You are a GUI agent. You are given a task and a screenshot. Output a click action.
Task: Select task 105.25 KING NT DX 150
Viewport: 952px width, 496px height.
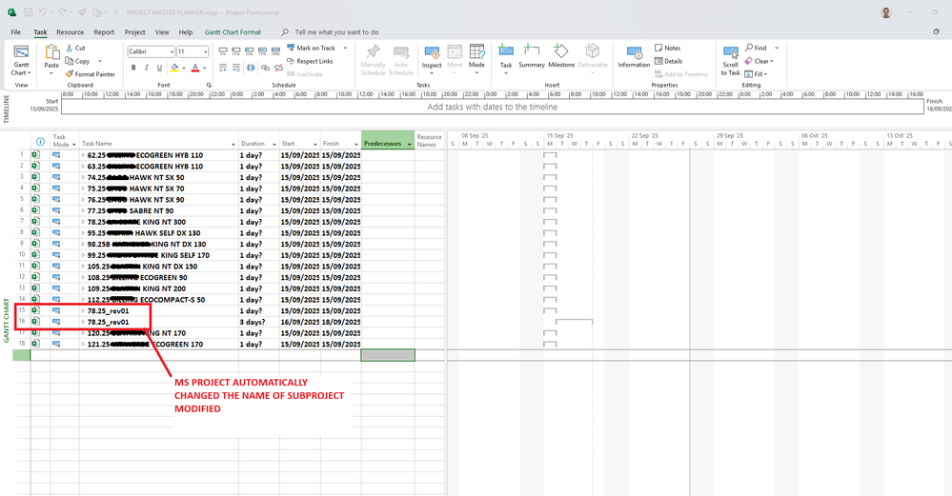158,267
